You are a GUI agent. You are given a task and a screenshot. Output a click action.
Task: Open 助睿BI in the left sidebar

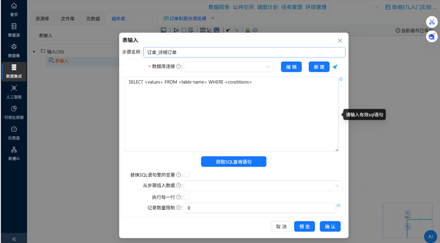click(x=14, y=154)
